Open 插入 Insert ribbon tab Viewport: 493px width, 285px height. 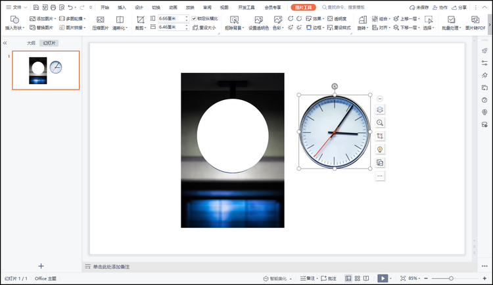[122, 7]
